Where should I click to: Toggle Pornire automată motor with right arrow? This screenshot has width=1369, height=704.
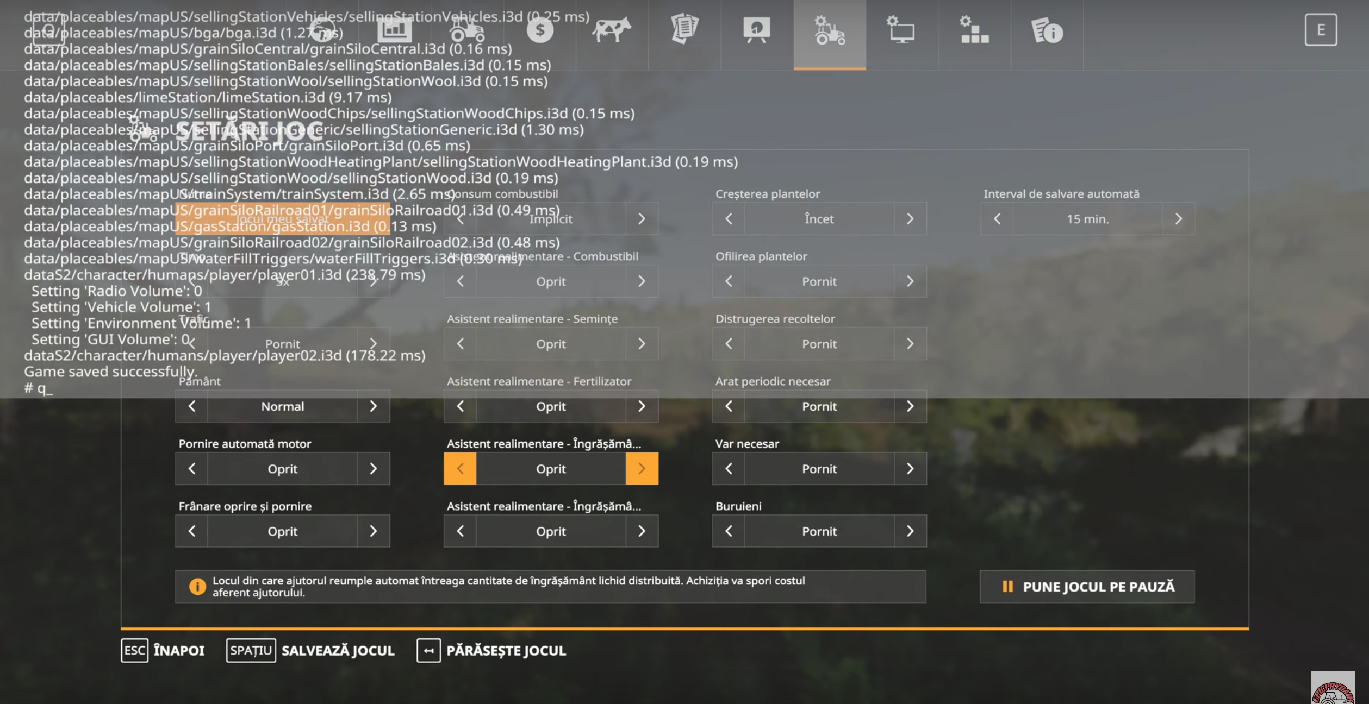tap(374, 468)
